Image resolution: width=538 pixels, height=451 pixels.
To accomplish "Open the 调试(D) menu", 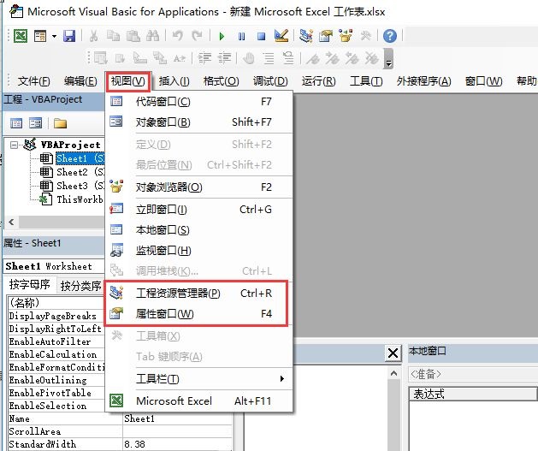I will pos(270,81).
